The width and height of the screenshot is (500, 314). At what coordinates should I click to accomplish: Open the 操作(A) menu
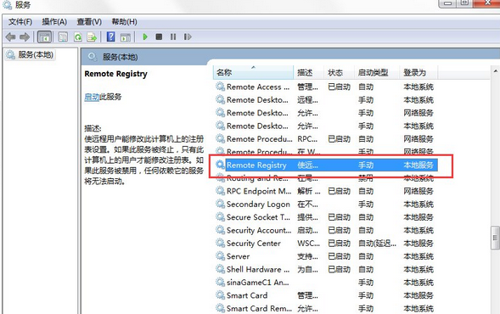[54, 22]
